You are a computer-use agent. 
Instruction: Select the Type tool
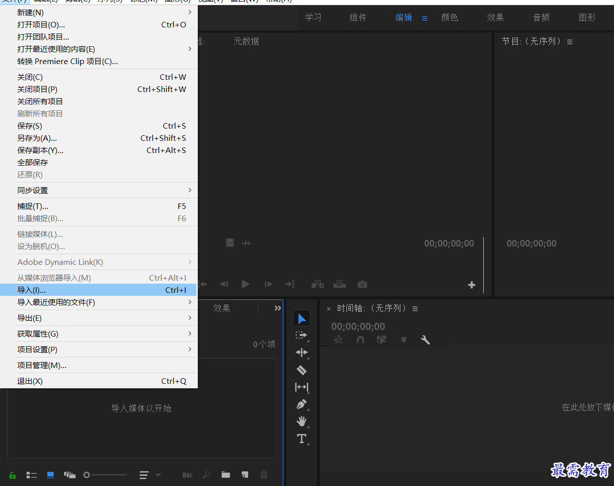302,439
